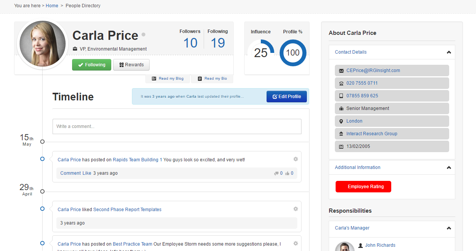Click the Influence 25 progress ring
The image size is (476, 251).
click(x=261, y=52)
